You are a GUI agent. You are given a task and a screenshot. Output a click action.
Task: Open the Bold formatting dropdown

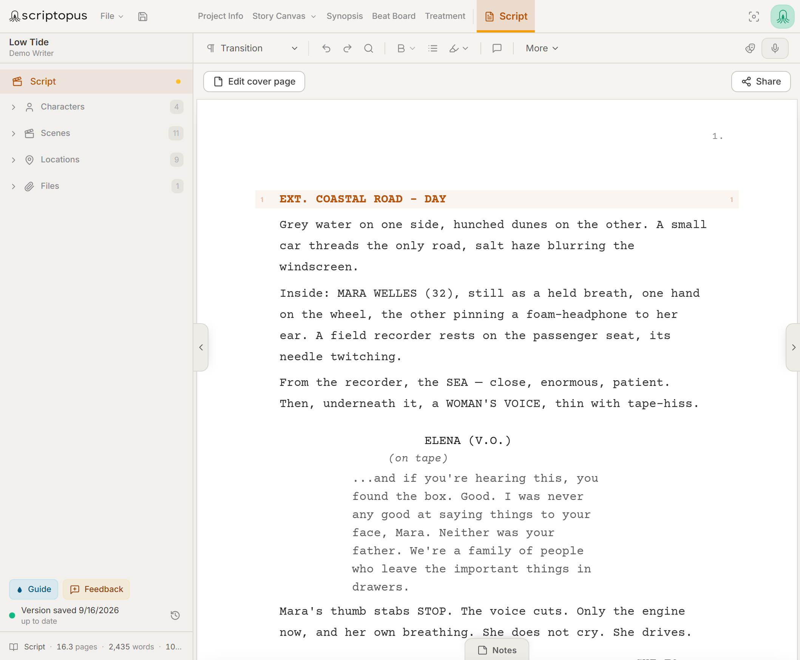[x=406, y=48]
